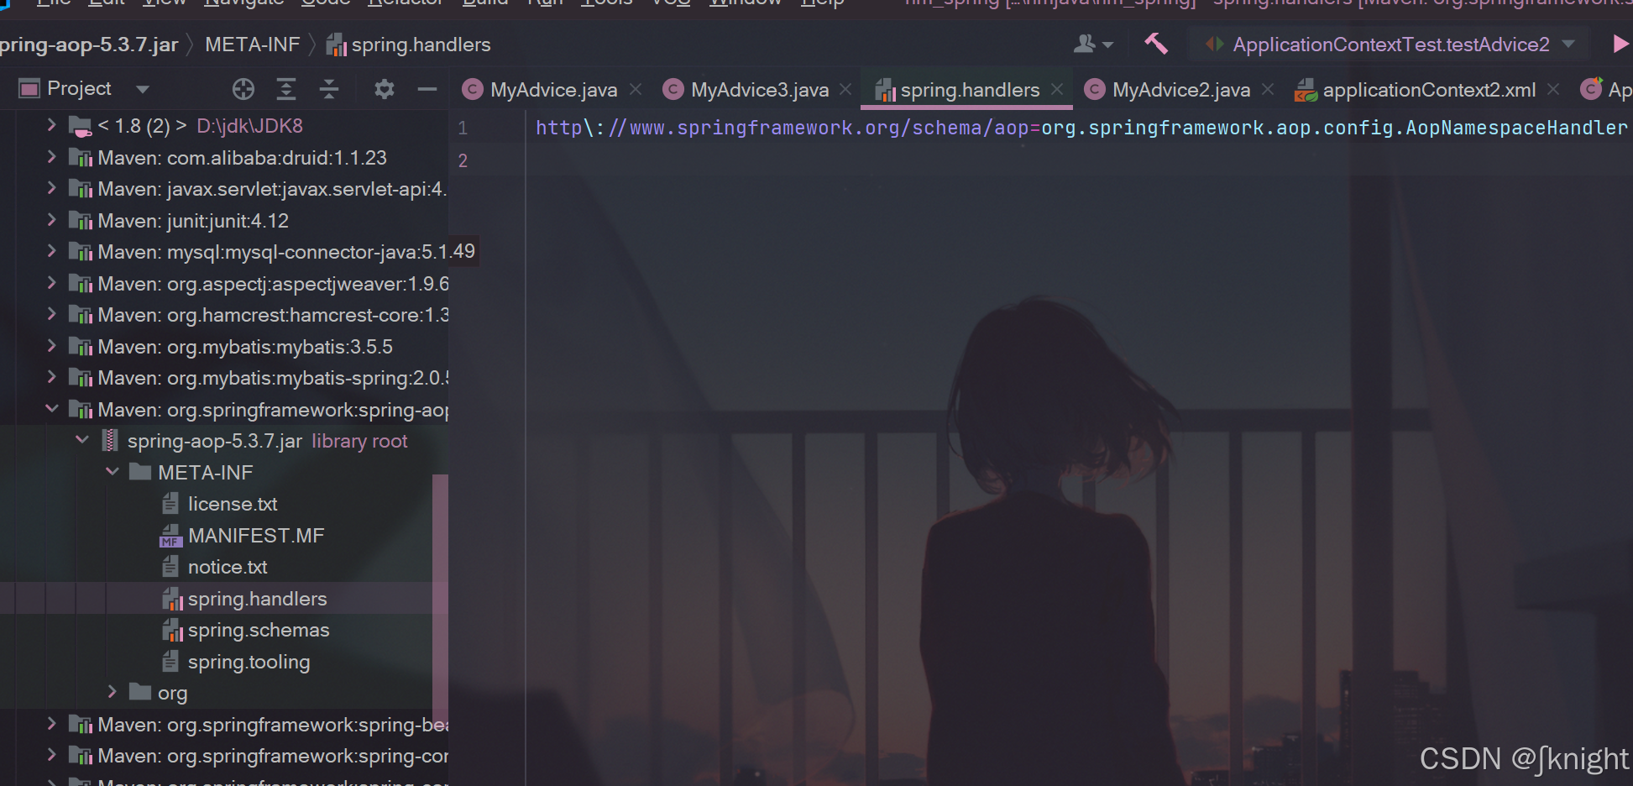This screenshot has width=1633, height=786.
Task: Switch to the MyAdvice2.java tab
Action: (x=1180, y=89)
